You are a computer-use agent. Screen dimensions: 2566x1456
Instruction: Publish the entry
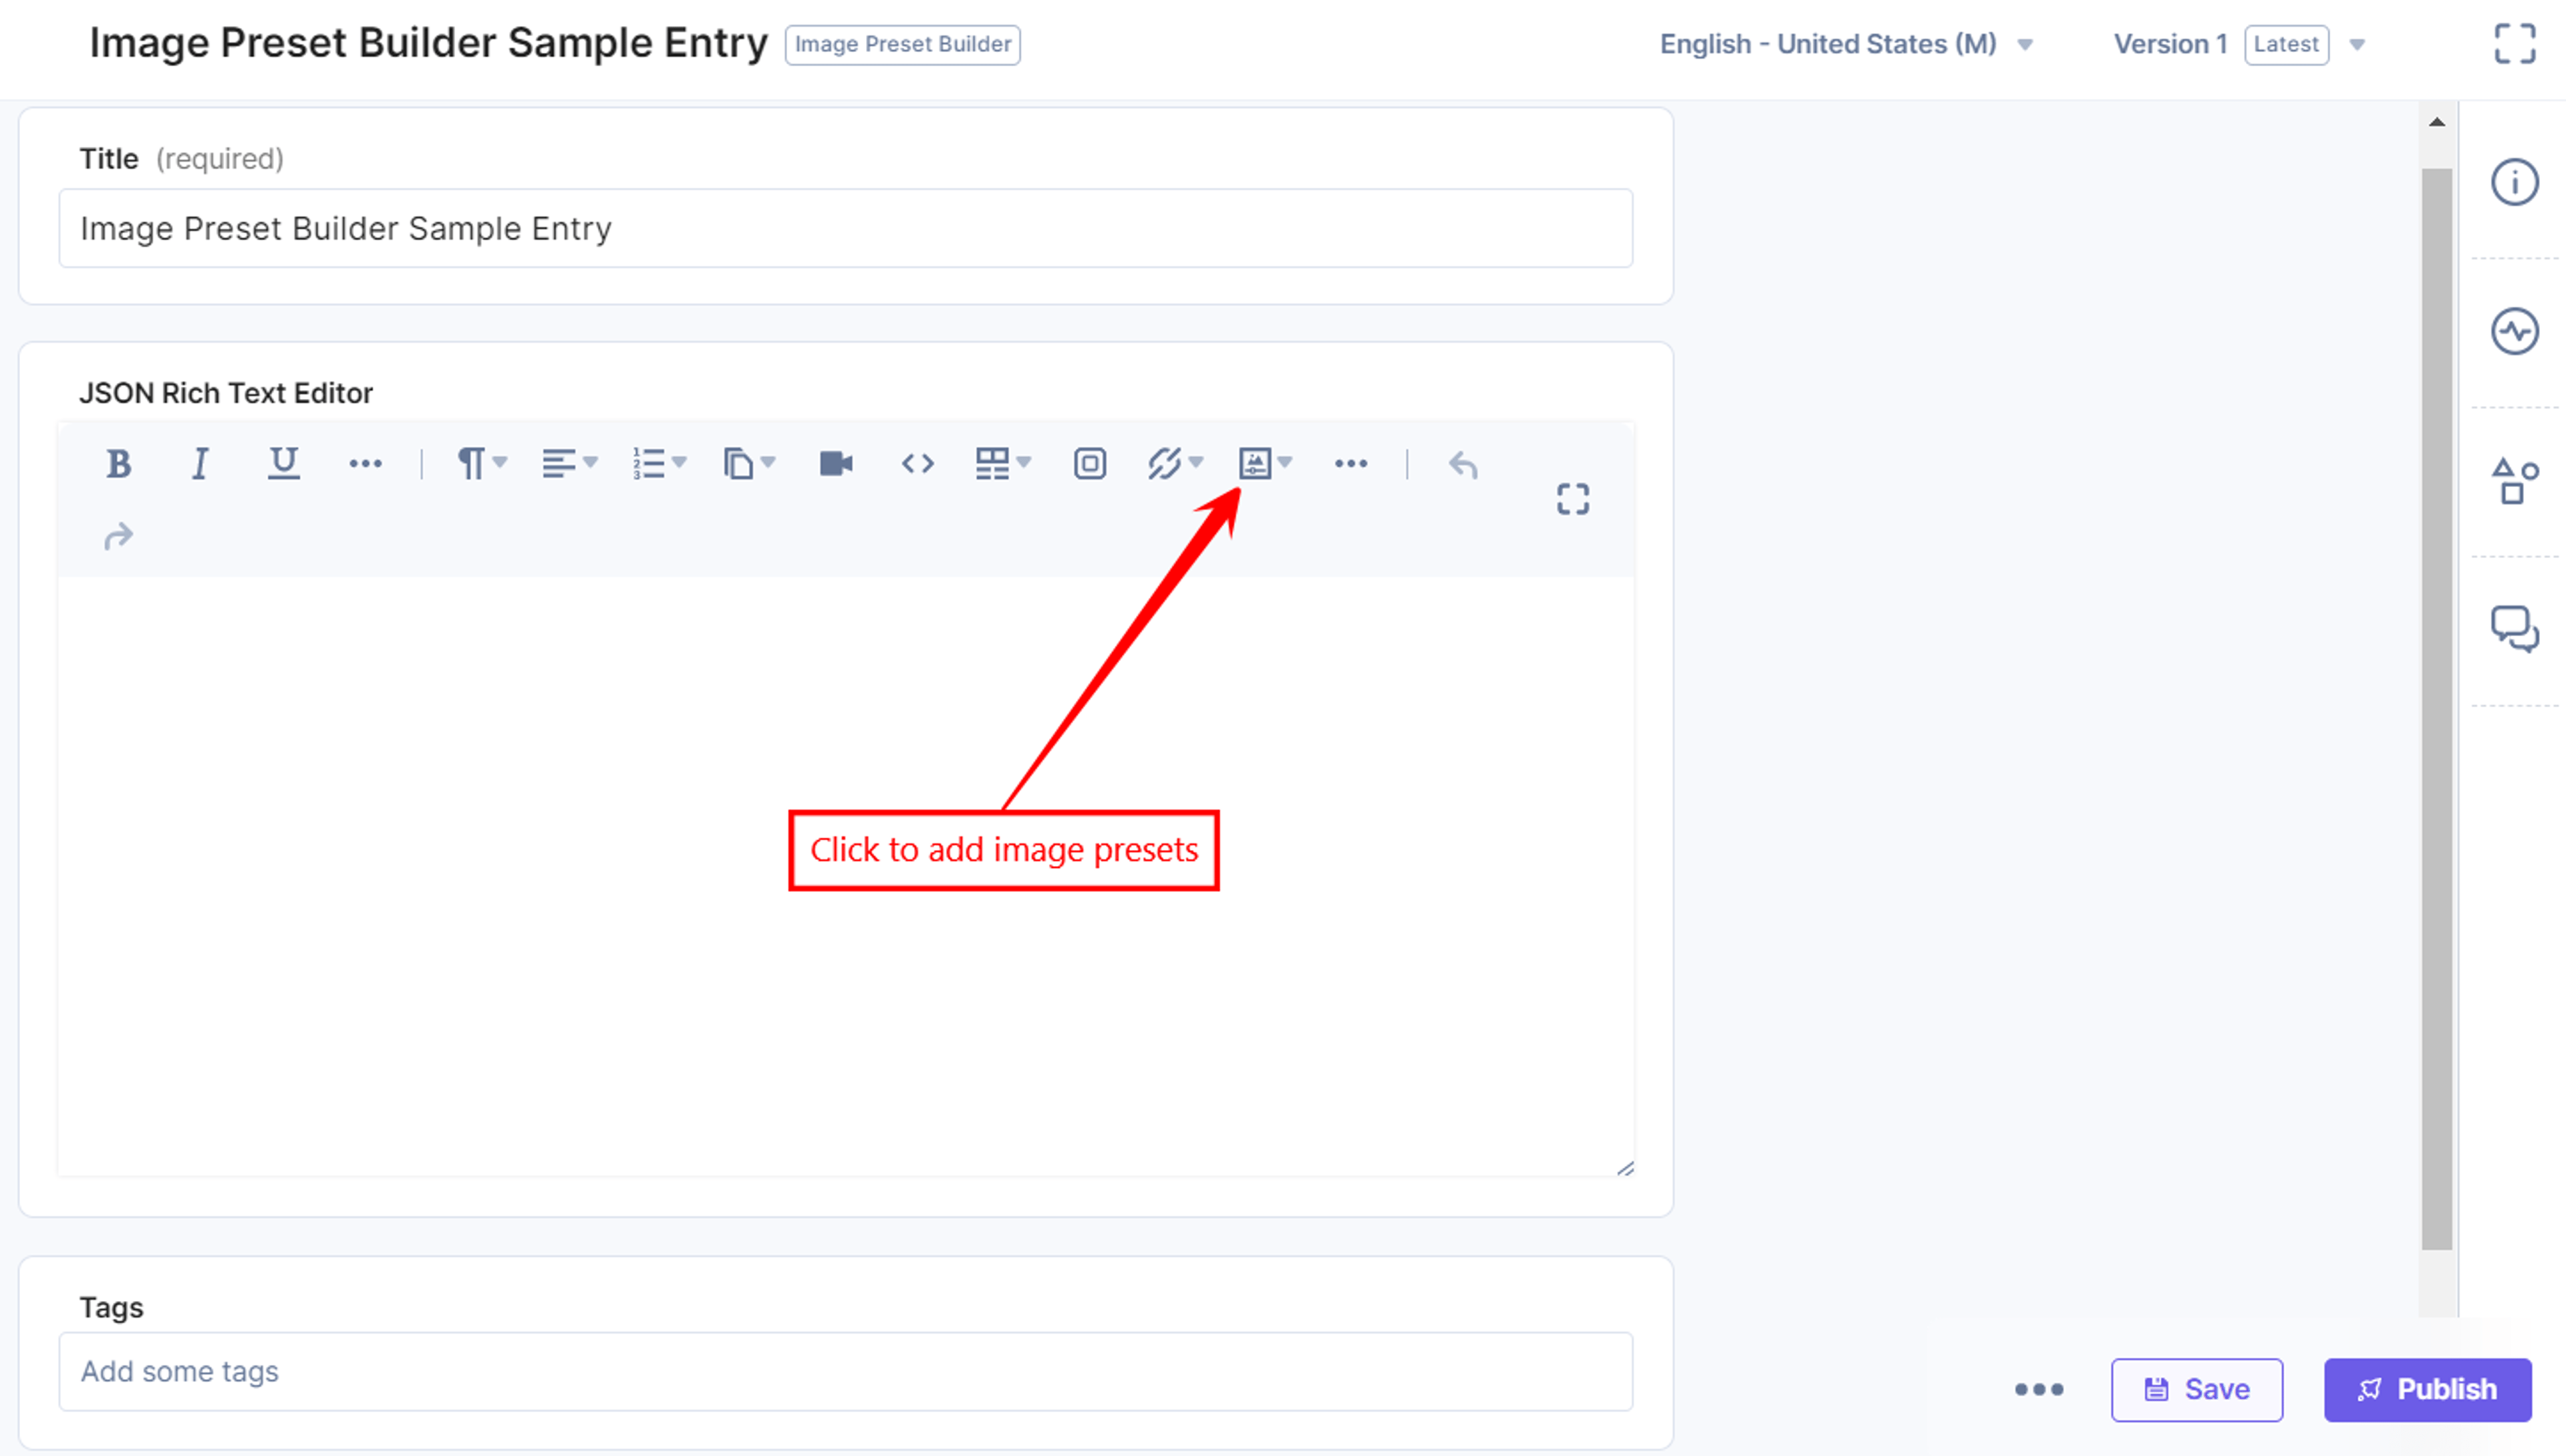(x=2427, y=1389)
